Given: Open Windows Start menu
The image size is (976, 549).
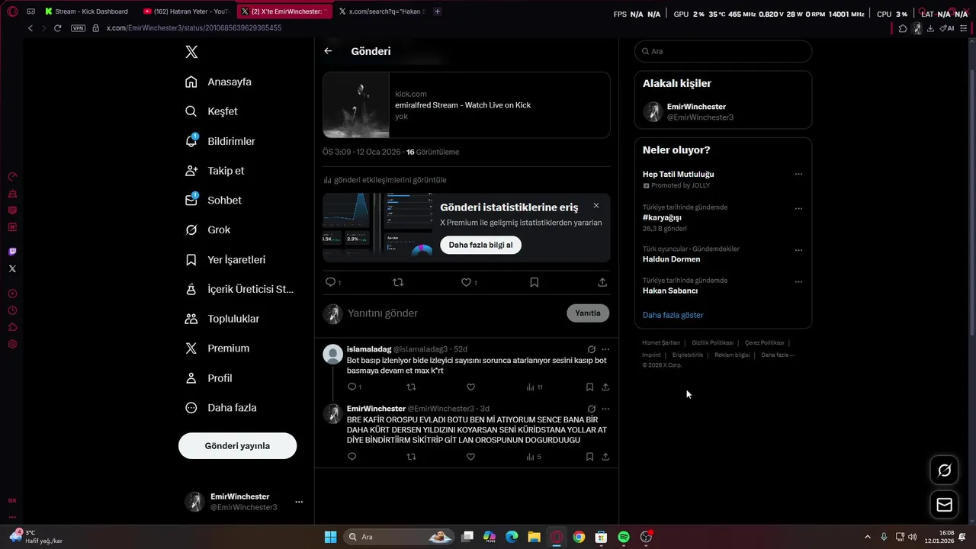Looking at the screenshot, I should point(330,537).
